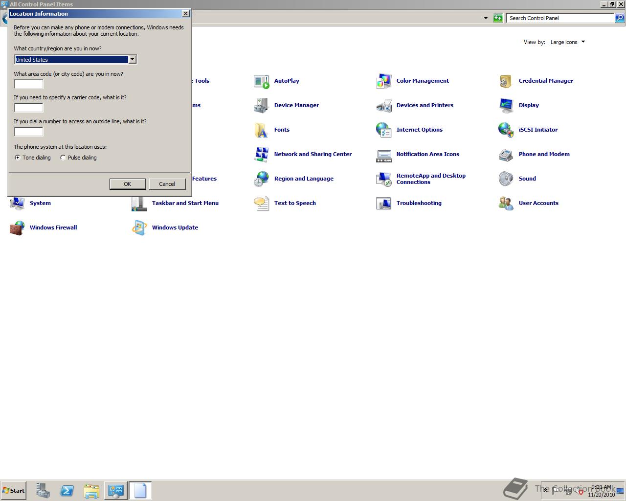Open the Display settings icon
This screenshot has height=501, width=626.
coord(506,106)
